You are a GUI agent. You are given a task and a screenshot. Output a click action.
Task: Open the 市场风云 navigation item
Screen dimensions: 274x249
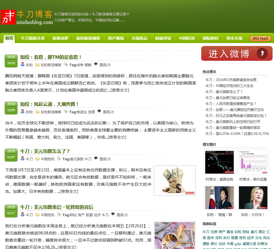click(x=140, y=38)
